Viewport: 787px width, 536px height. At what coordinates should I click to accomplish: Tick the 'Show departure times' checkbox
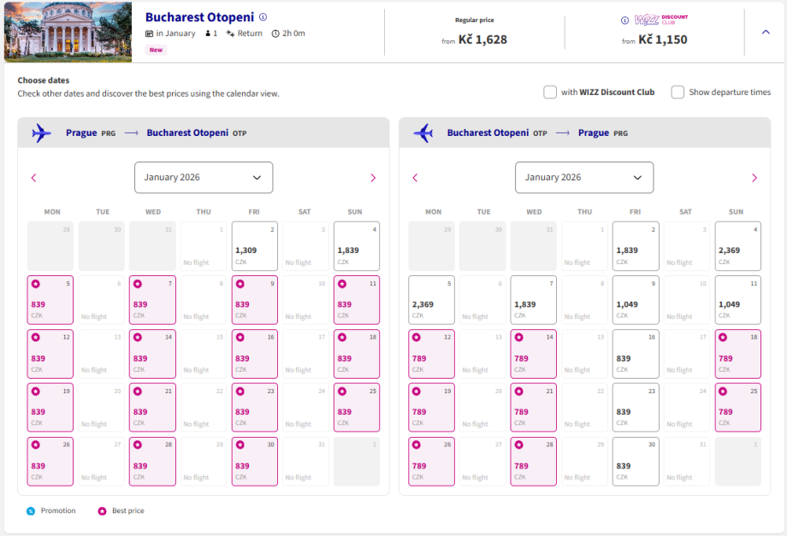[678, 92]
